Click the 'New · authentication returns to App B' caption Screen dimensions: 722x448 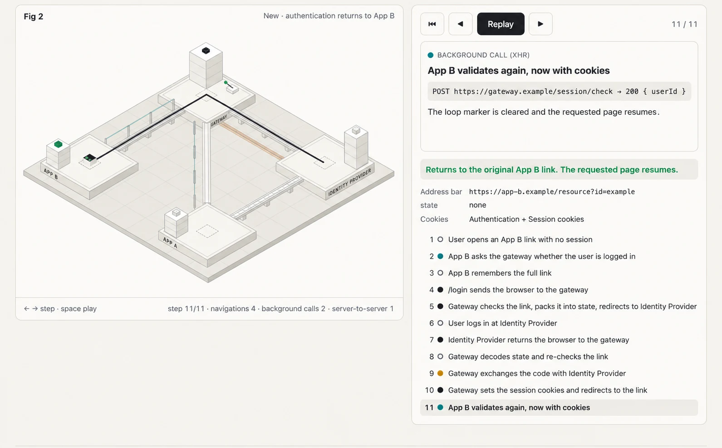(x=329, y=16)
